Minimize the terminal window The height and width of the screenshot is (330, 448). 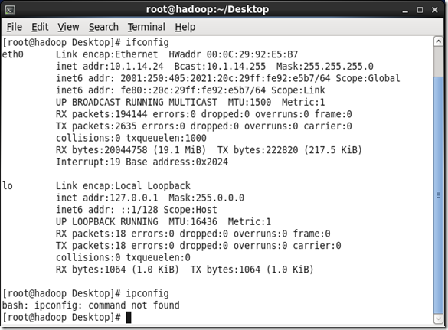point(405,10)
